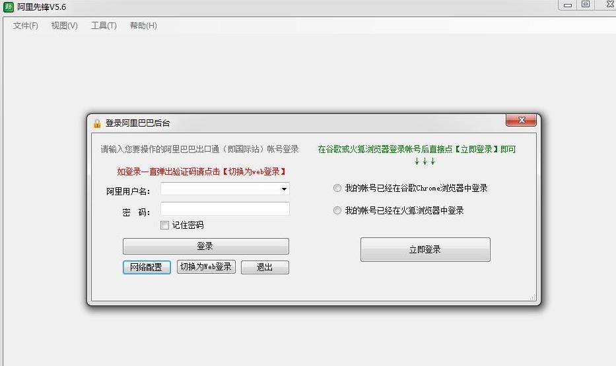The width and height of the screenshot is (616, 366).
Task: Click the 立即登录 button
Action: (x=425, y=250)
